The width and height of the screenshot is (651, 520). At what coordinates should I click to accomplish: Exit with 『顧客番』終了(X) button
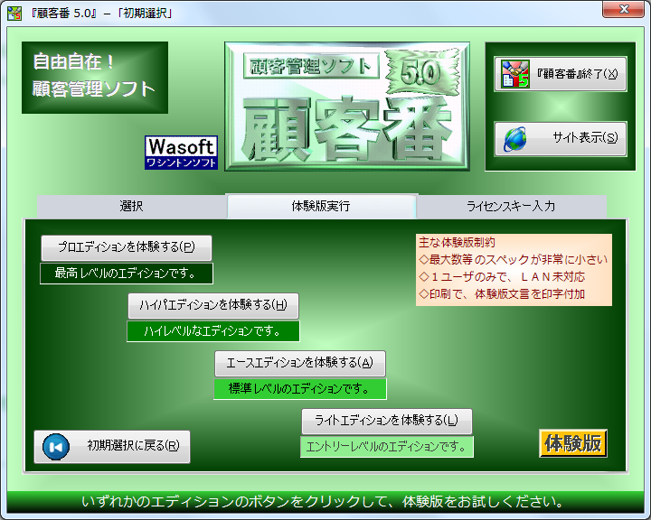[560, 74]
